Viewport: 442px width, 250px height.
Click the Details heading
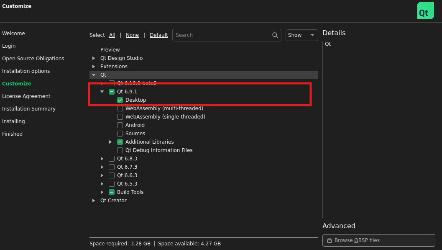pos(334,33)
